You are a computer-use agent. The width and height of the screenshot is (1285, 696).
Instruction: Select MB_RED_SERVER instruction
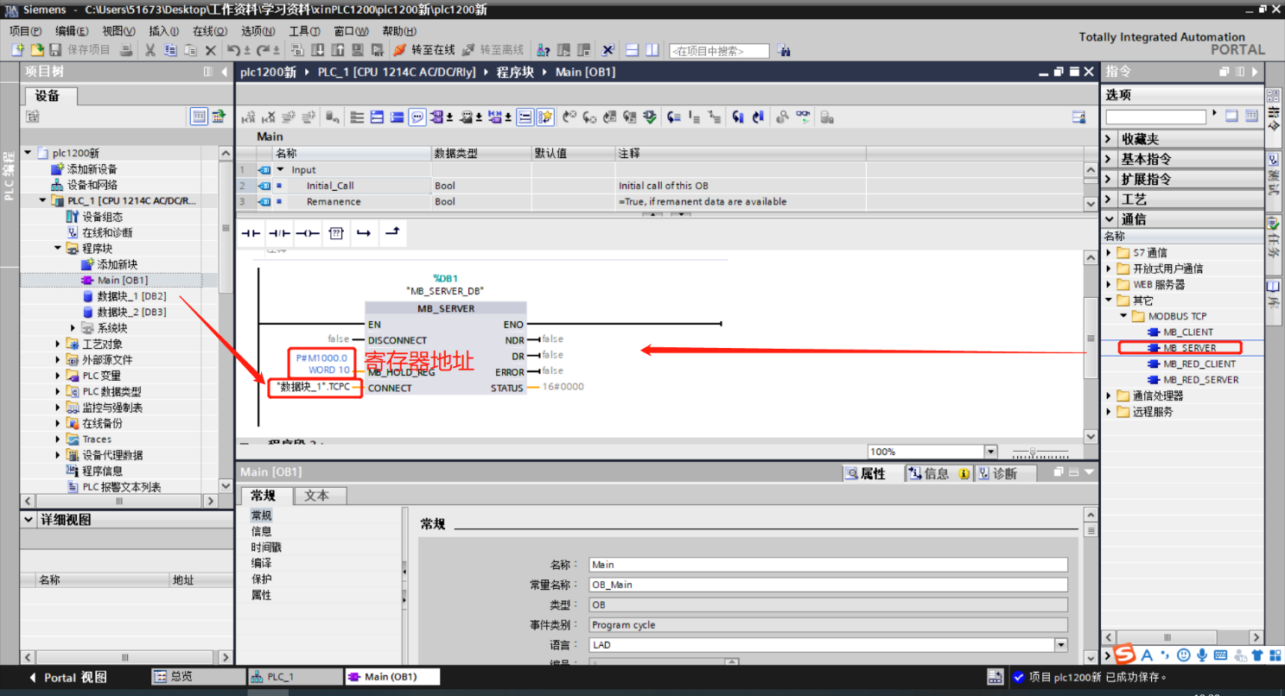click(1200, 379)
